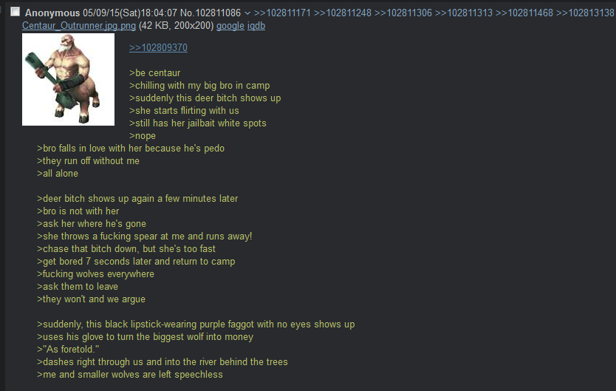Search image with iqdb link
Viewport: 616px width, 391px height.
pos(256,26)
